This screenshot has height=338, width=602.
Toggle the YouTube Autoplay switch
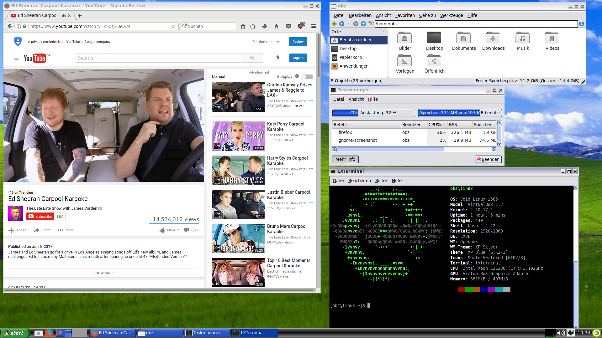307,77
